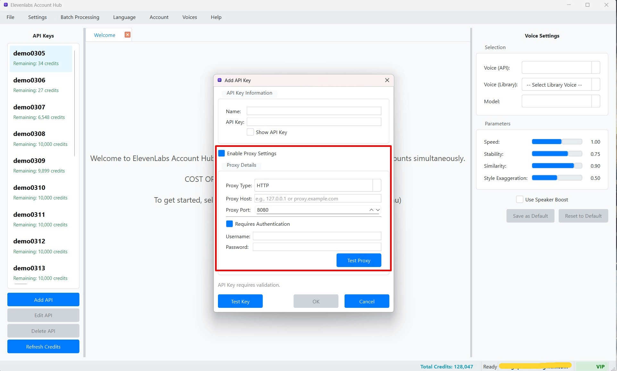The width and height of the screenshot is (617, 371).
Task: Uncheck Enable Proxy Settings
Action: tap(221, 153)
